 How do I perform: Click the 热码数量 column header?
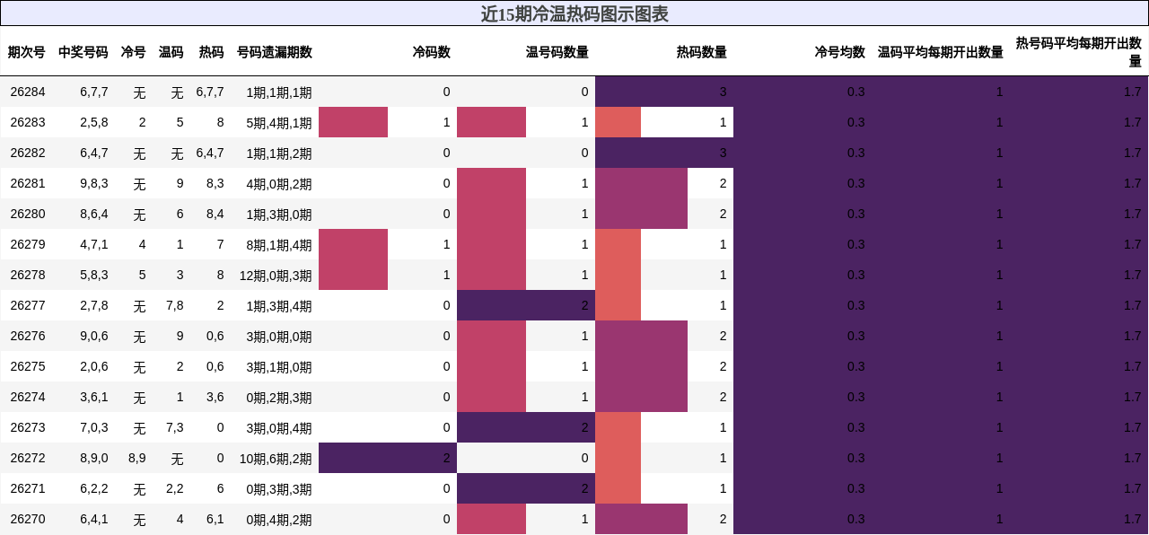tap(702, 52)
